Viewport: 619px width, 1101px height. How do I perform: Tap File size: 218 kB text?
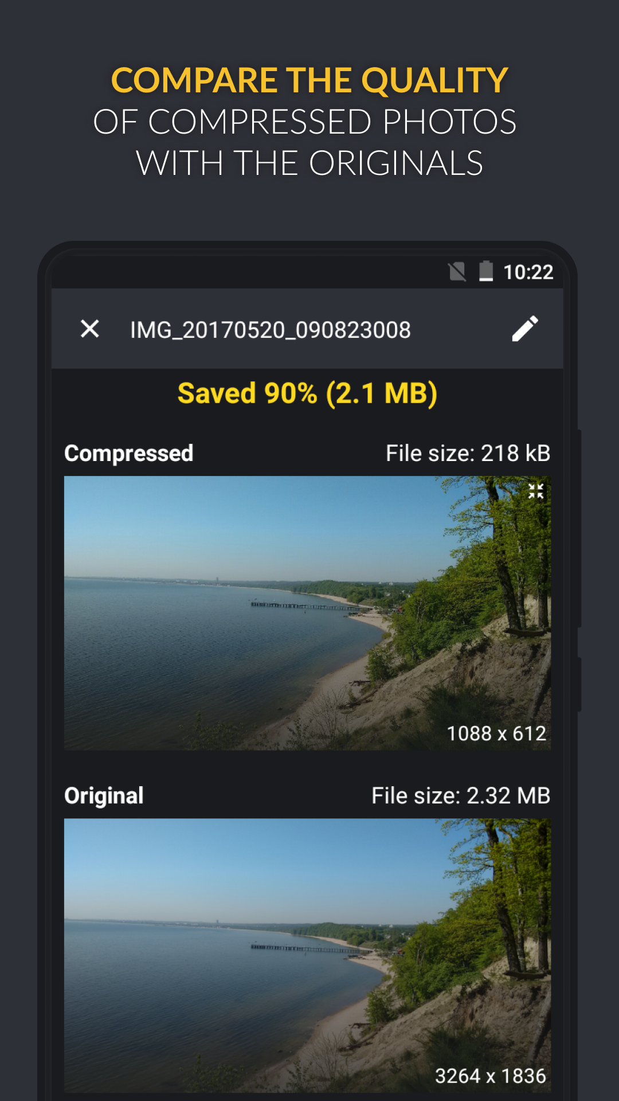tap(468, 453)
